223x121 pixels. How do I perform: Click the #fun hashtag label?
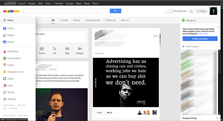pyautogui.click(x=156, y=36)
